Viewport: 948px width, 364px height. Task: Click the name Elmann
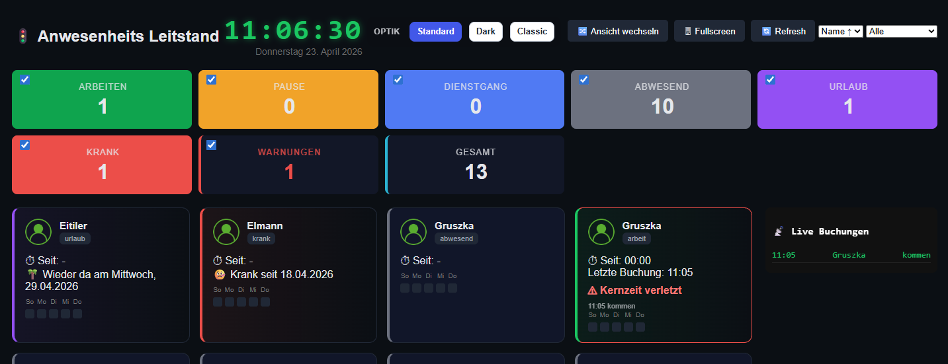pos(265,226)
